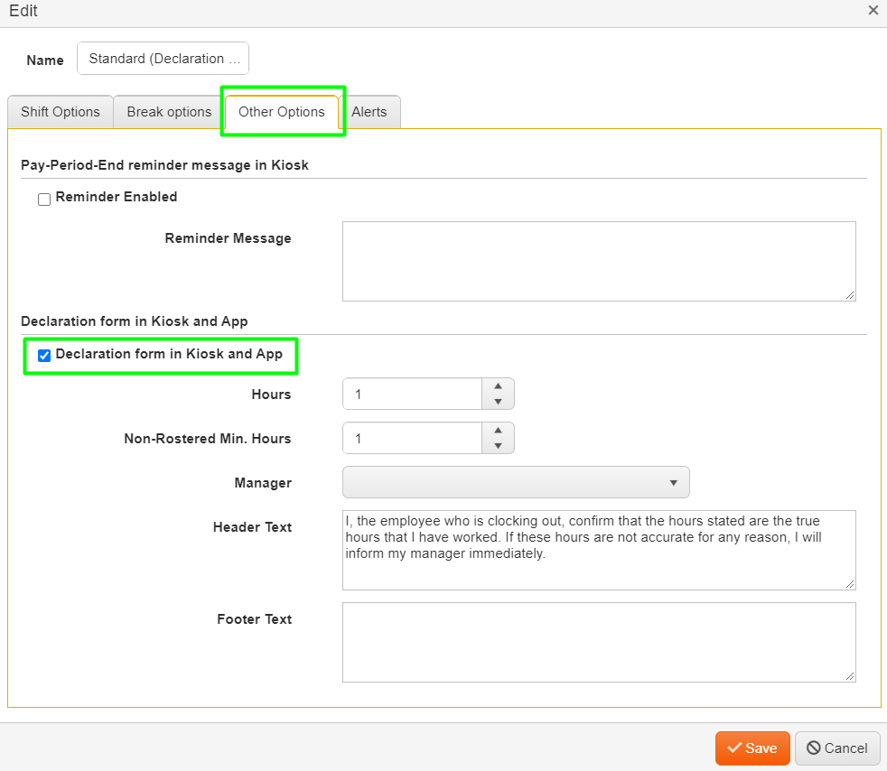
Task: Enable the Reminder Enabled checkbox
Action: click(44, 199)
